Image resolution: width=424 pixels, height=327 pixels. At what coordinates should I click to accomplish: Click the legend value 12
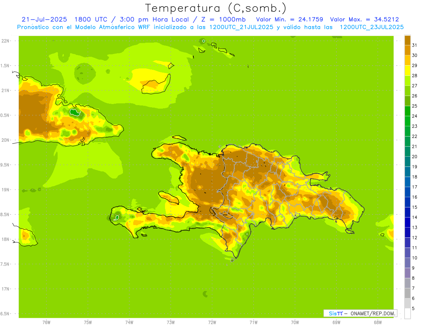coord(414,237)
